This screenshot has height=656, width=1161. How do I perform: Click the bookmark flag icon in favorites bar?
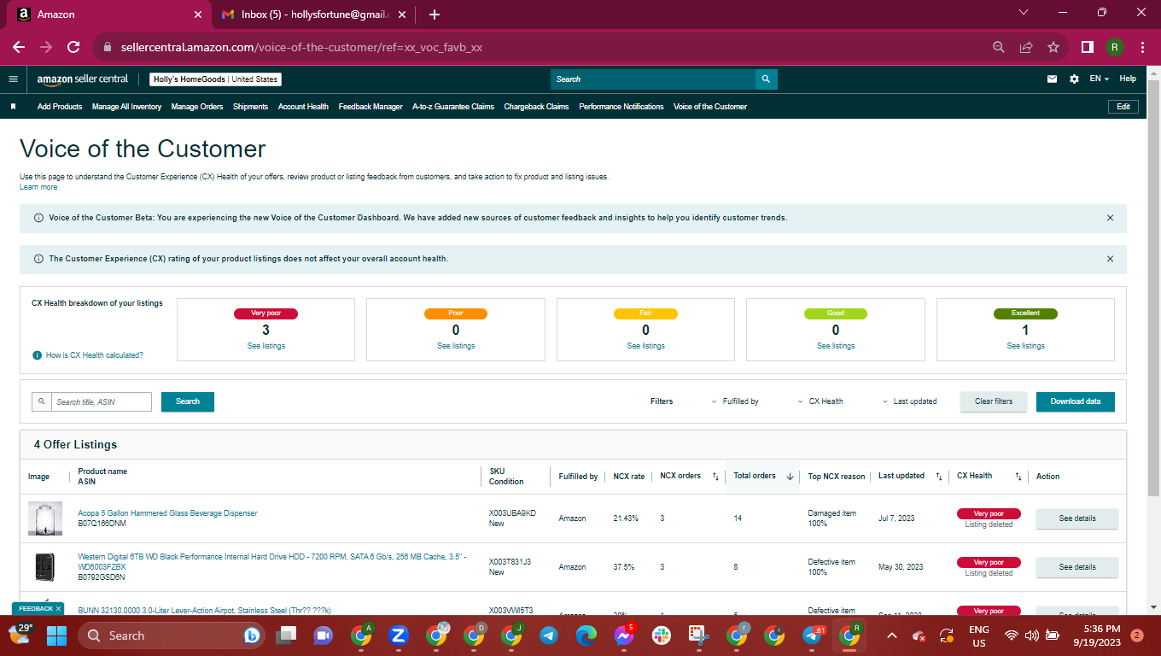[x=13, y=107]
